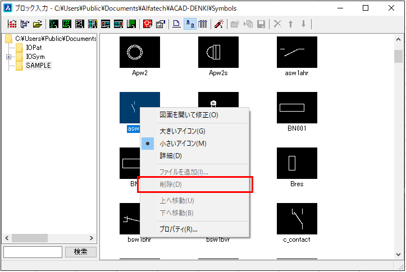Screen dimensions: 406x272
Task: Click the vertical scrollbar thumb
Action: [x=398, y=57]
